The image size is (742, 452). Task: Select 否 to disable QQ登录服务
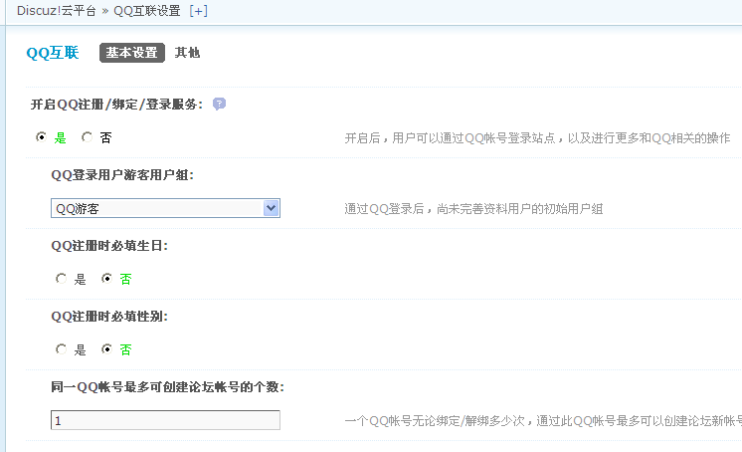(x=88, y=137)
